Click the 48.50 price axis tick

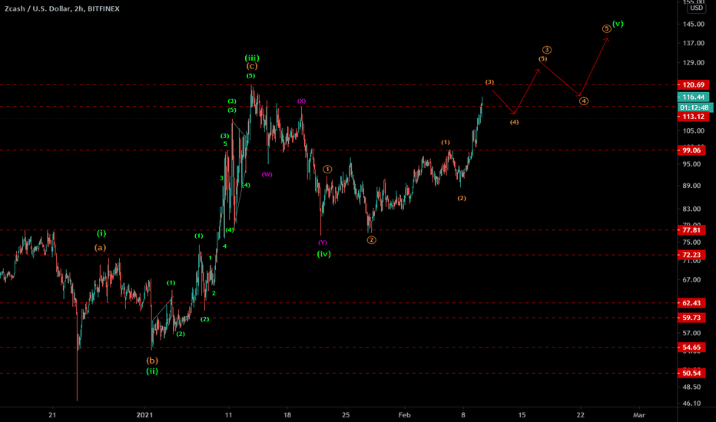pos(691,387)
